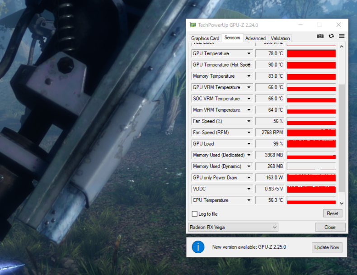Click the scroll down arrow in sensor list
Viewport: 357px width, 275px height.
coord(342,203)
